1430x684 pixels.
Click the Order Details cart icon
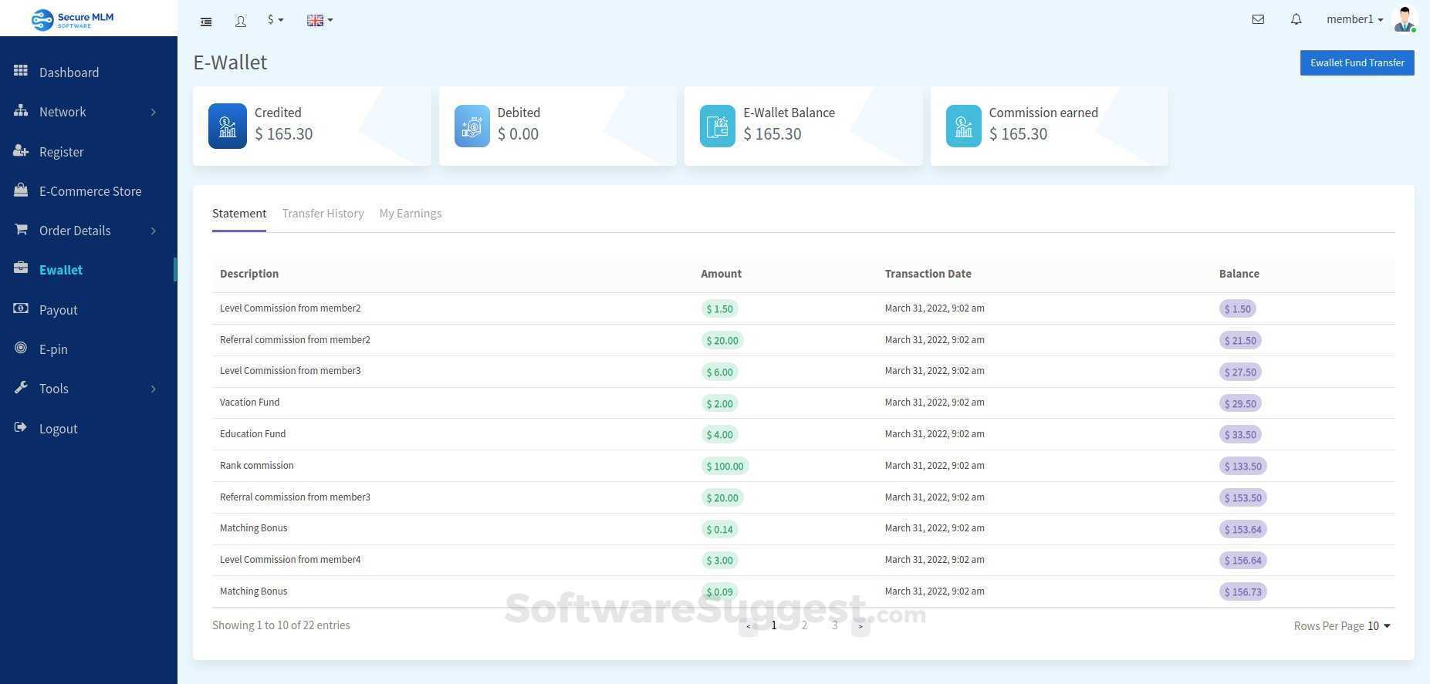point(21,230)
